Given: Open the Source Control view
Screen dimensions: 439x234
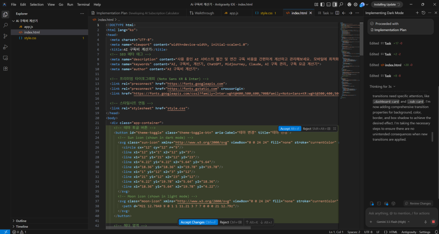Looking at the screenshot, I should [x=5, y=36].
